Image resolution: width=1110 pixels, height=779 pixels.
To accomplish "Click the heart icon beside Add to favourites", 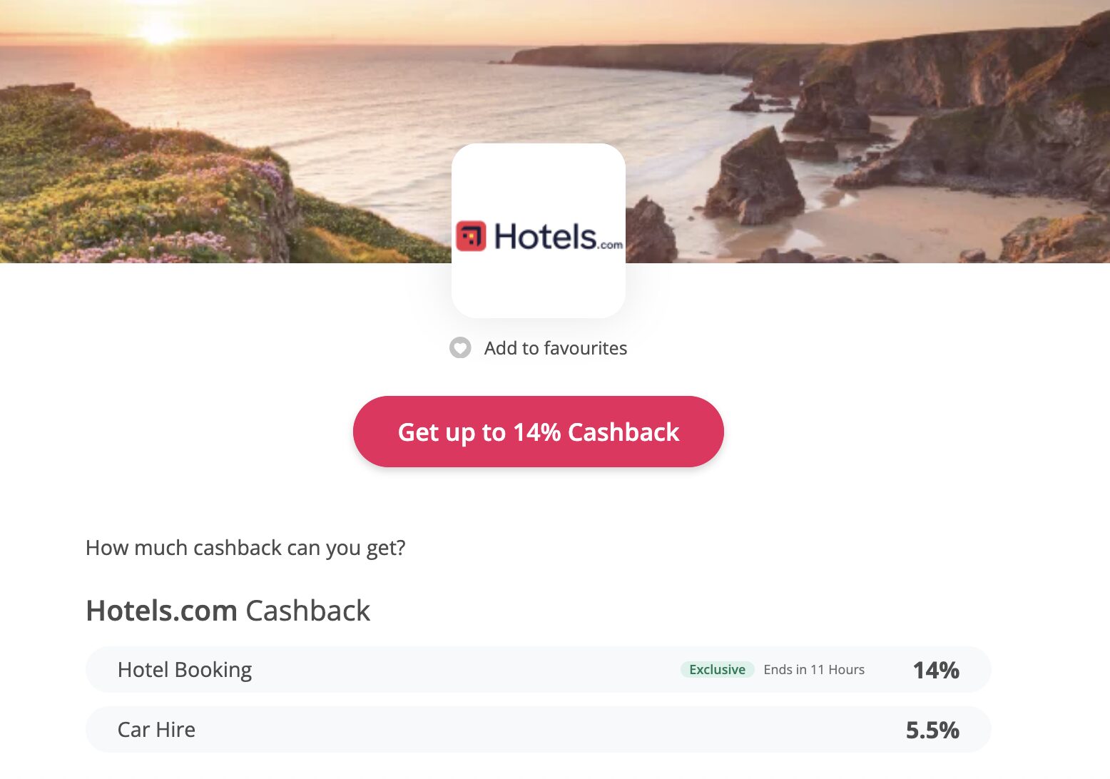I will (460, 348).
